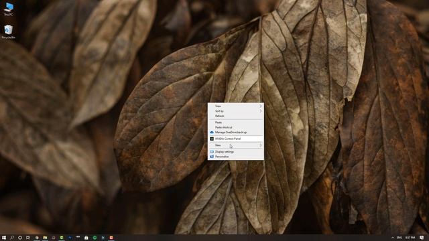
Task: Select the Recycle Bin desktop icon
Action: [9, 31]
